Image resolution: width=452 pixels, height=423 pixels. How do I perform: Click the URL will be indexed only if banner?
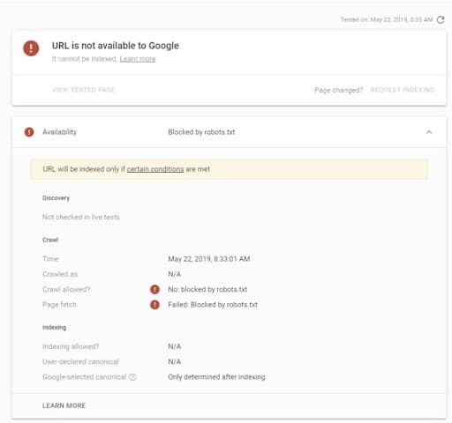(x=229, y=169)
